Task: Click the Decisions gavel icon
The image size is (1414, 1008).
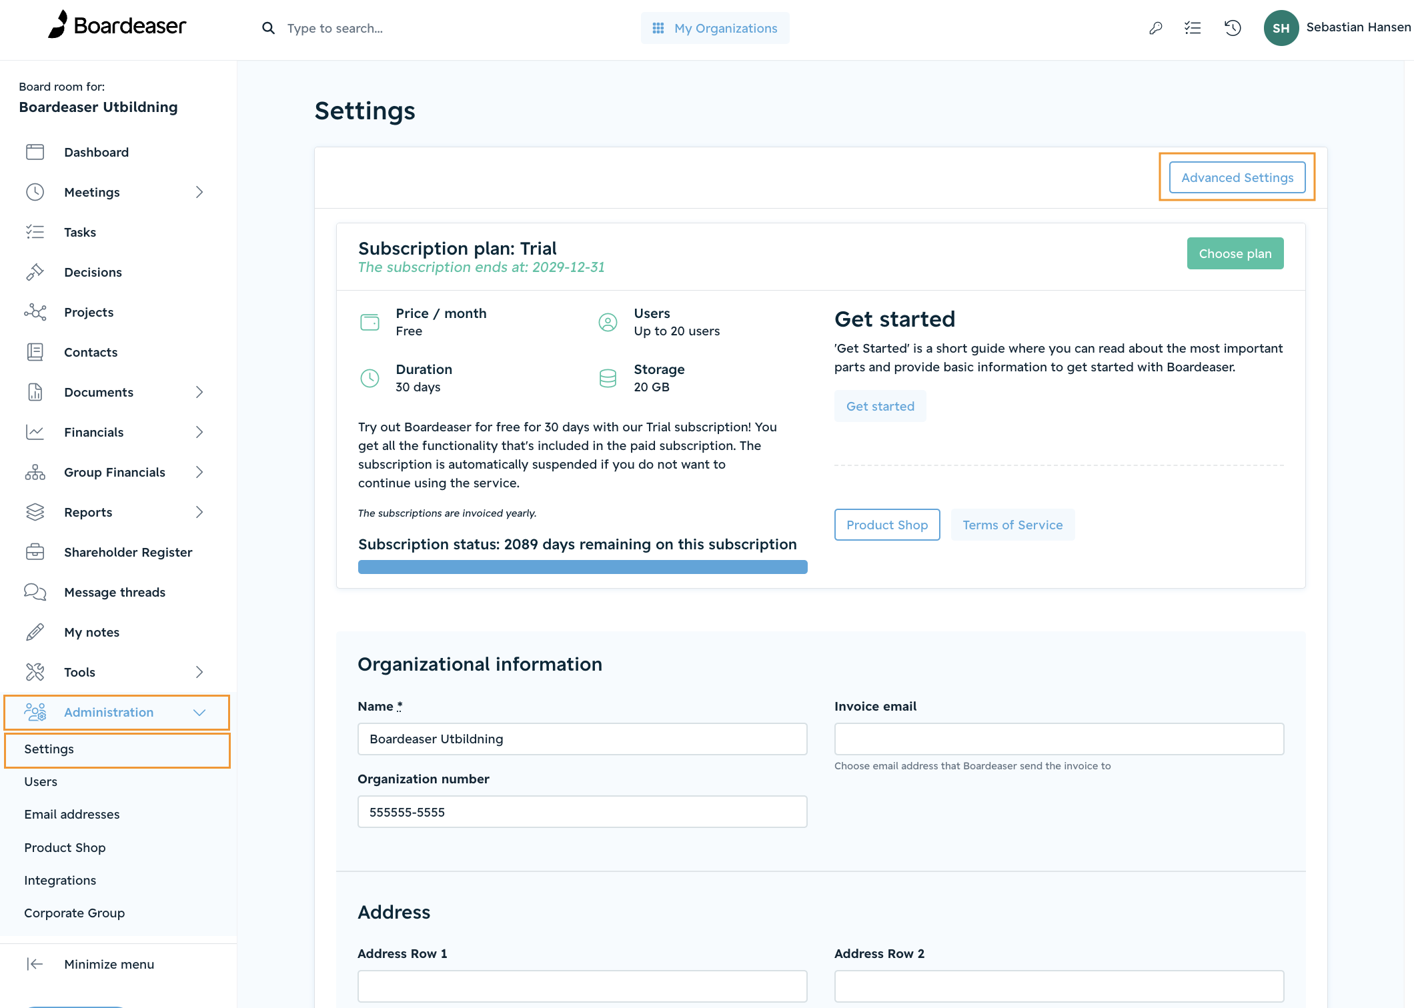Action: tap(35, 272)
